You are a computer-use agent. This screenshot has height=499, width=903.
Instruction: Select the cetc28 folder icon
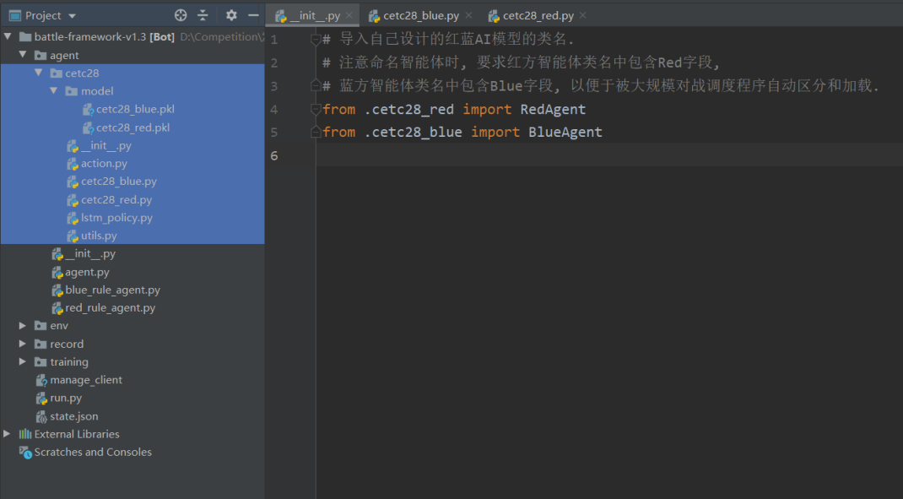point(56,73)
